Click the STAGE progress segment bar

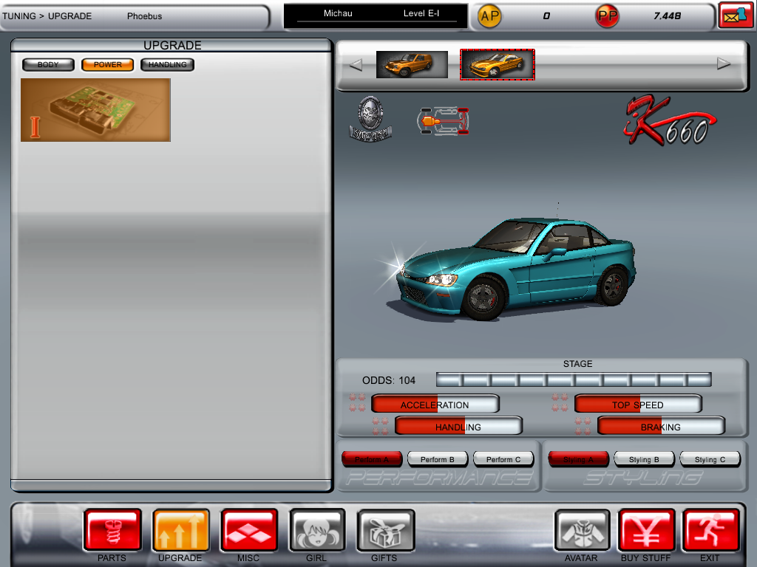pos(574,380)
